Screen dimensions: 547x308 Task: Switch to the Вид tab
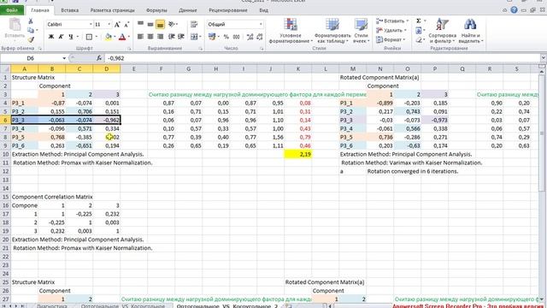(x=264, y=10)
